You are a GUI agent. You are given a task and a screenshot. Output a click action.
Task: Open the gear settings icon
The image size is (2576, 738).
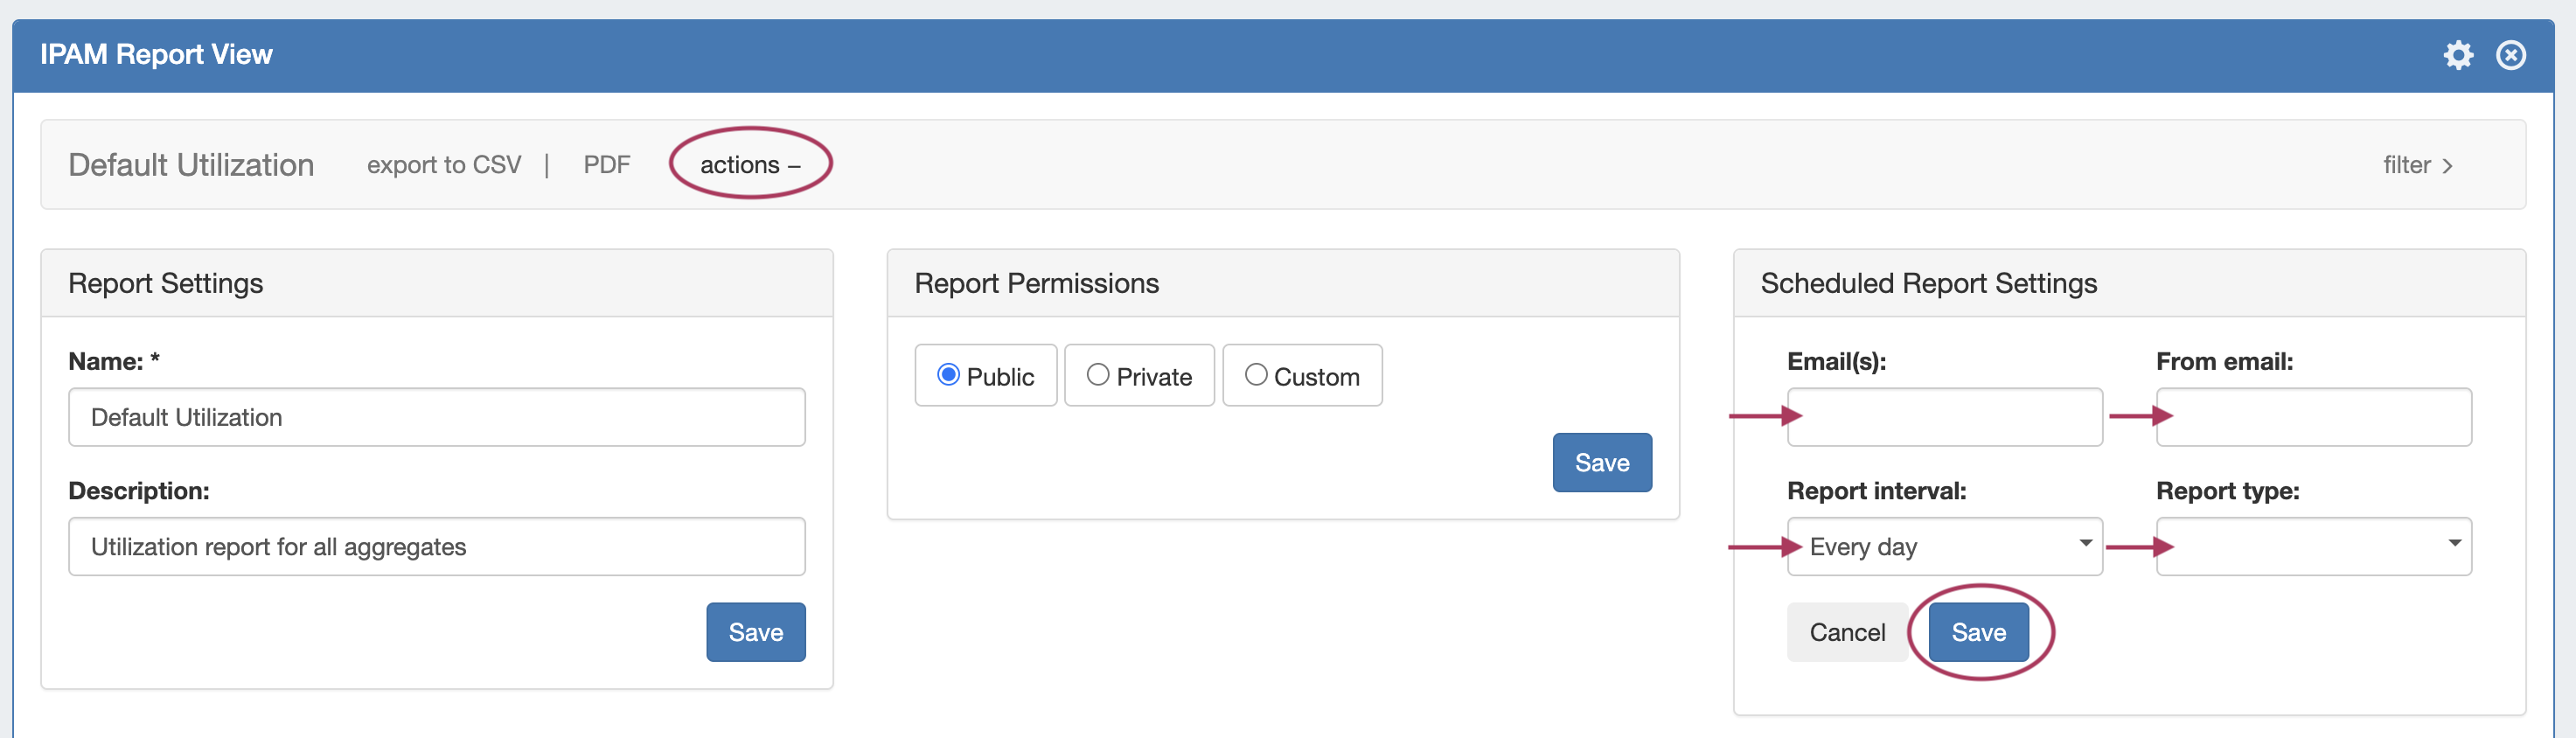pyautogui.click(x=2457, y=55)
